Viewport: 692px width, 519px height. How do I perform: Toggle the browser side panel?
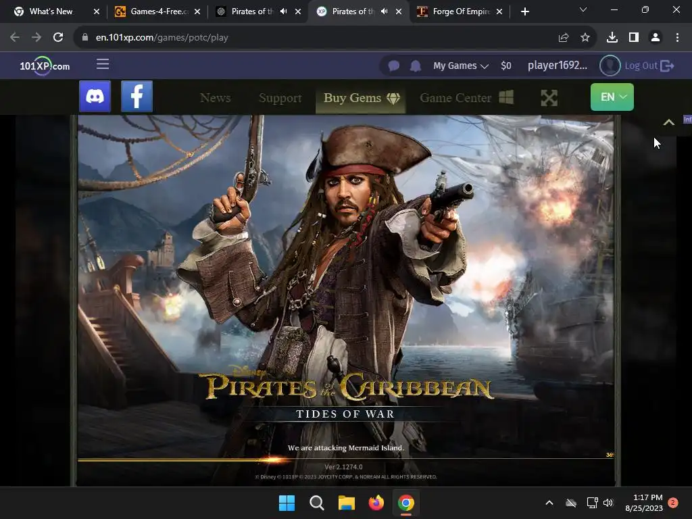click(x=634, y=38)
